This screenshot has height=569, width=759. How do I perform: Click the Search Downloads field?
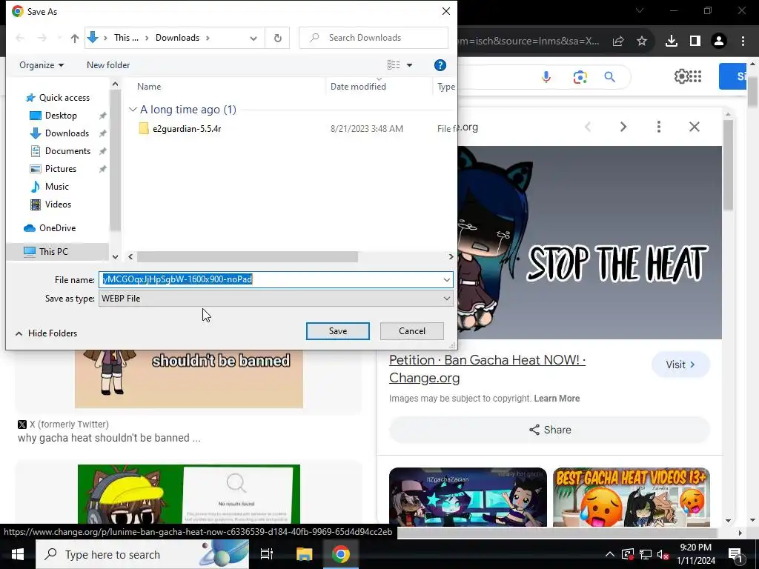(x=374, y=38)
